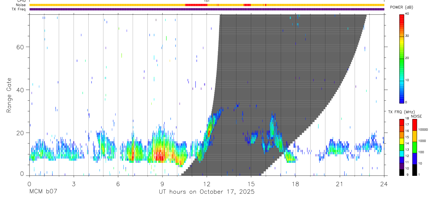Click the Noise strip at the plot top
Image resolution: width=432 pixels, height=199 pixels.
point(207,5)
